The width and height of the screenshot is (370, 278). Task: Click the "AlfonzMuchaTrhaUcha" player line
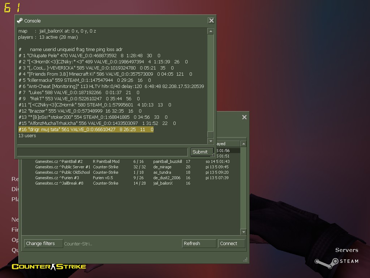[x=97, y=123]
